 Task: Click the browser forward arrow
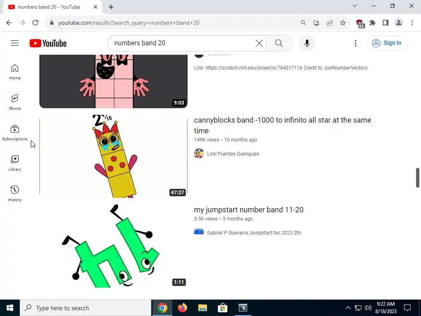pyautogui.click(x=22, y=23)
